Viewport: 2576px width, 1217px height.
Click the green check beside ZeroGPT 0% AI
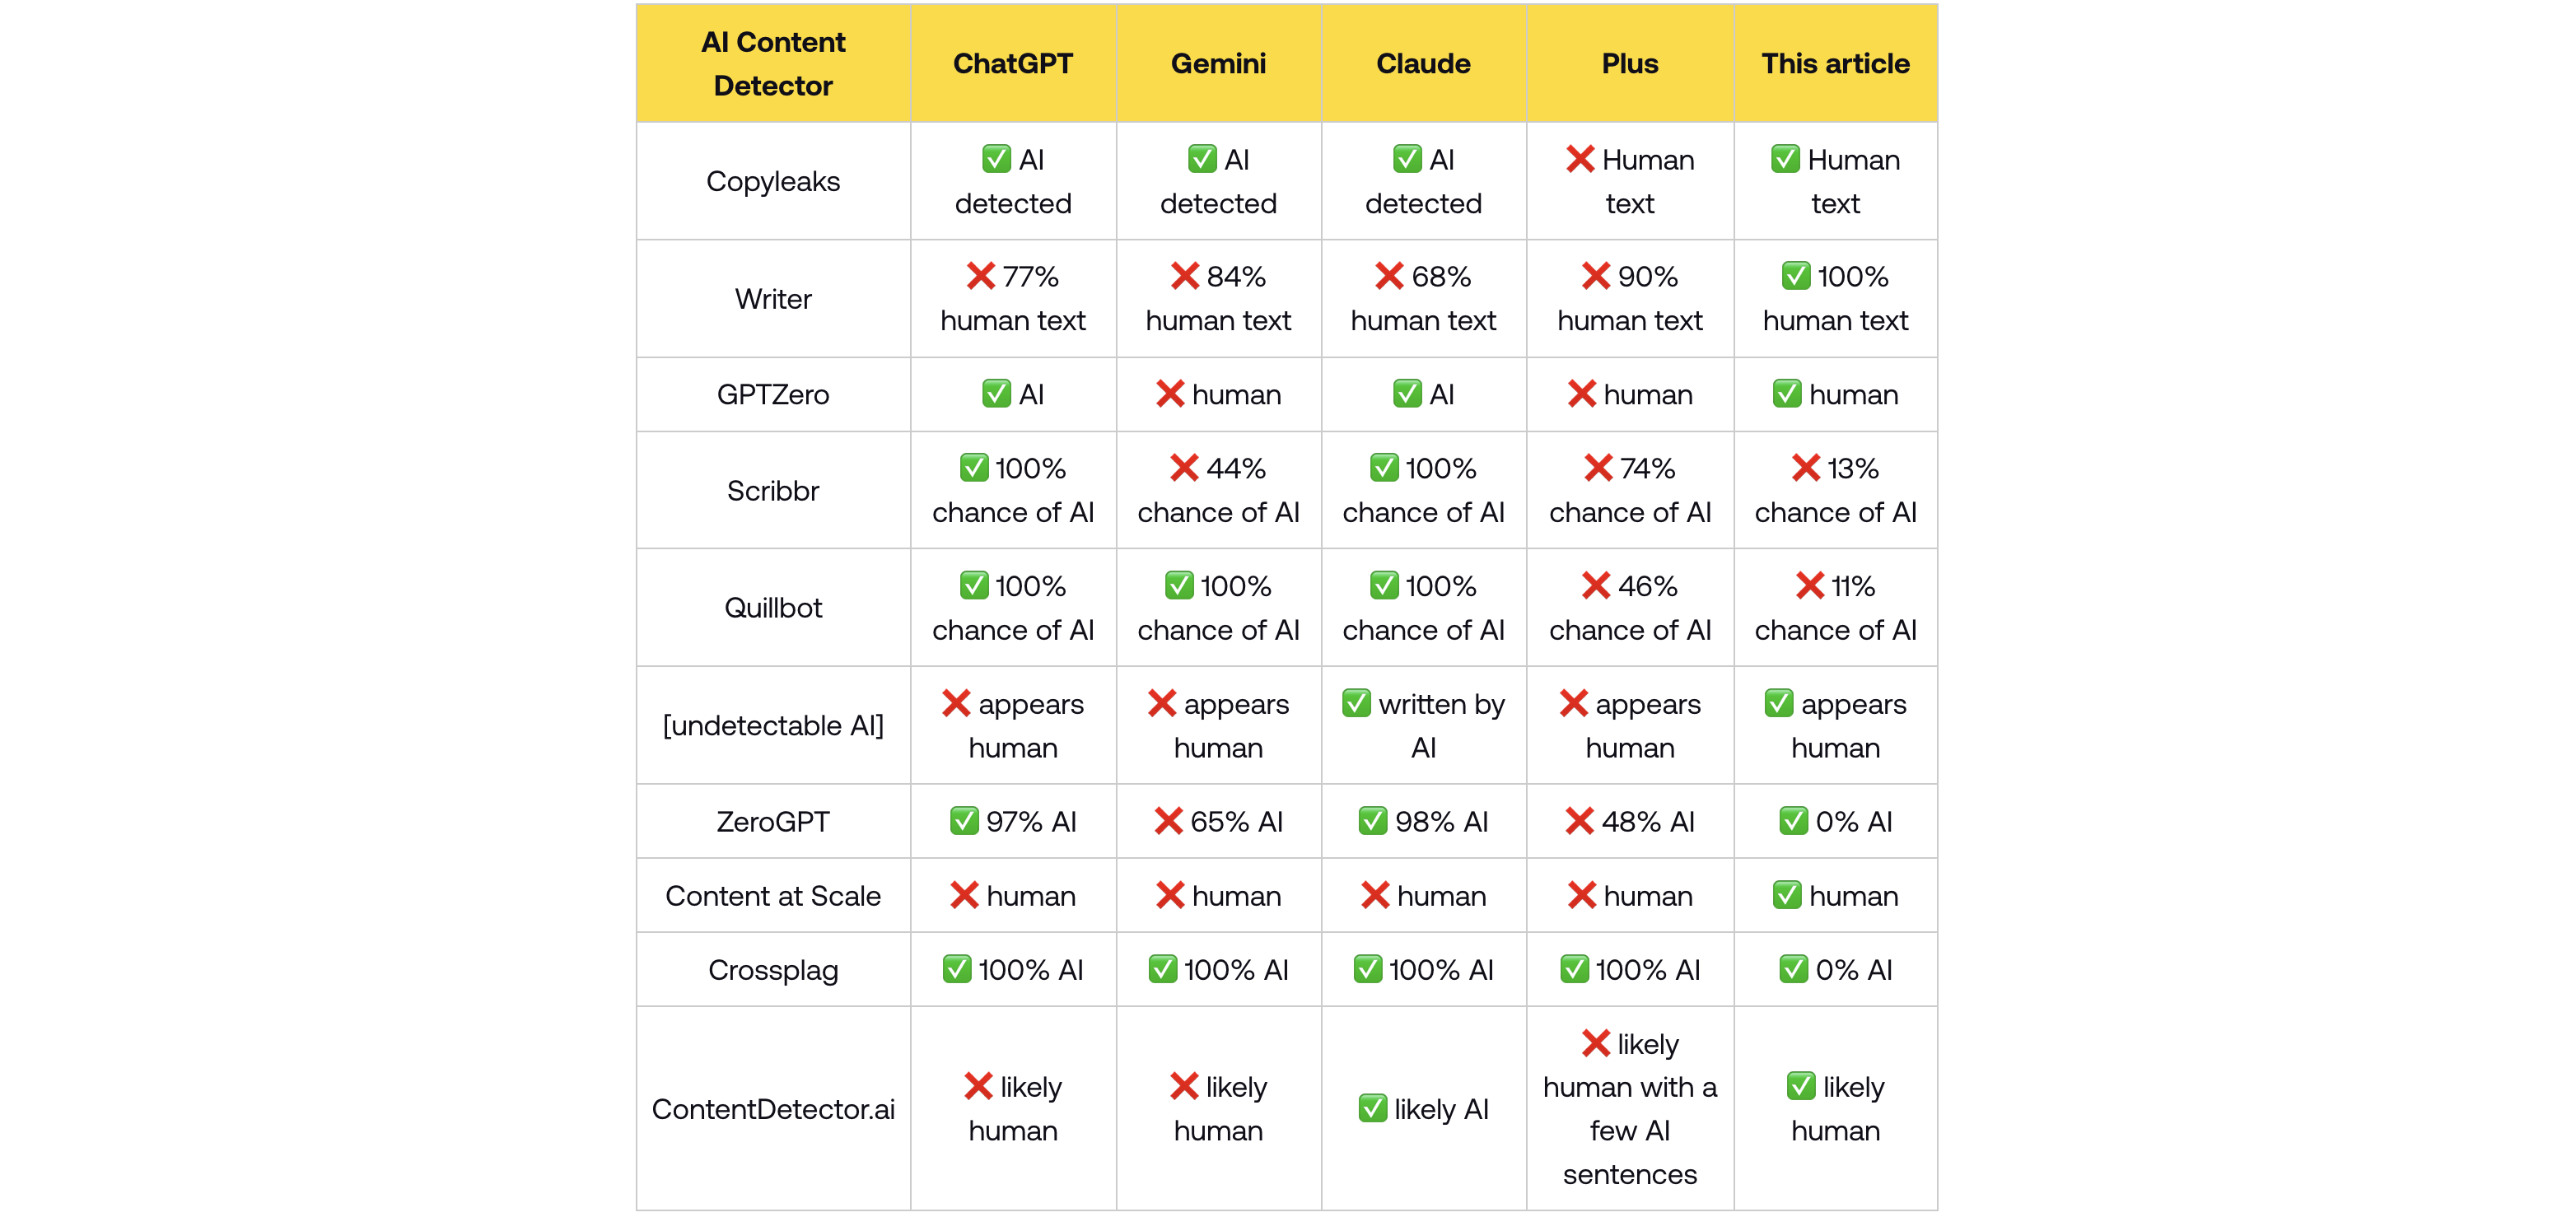(1793, 821)
